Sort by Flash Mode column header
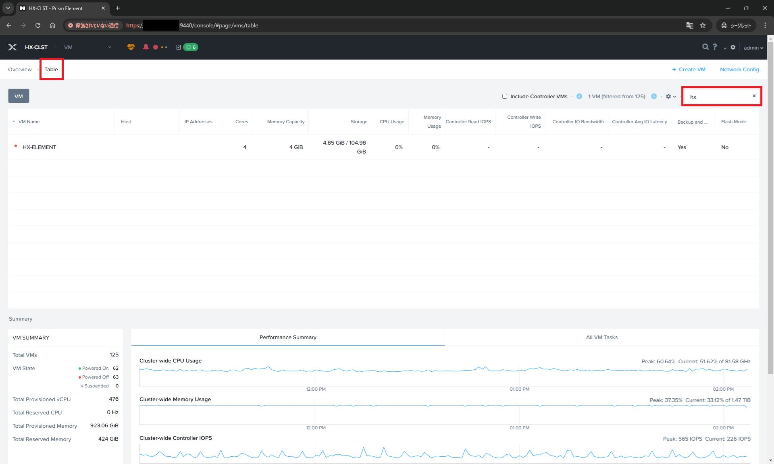Viewport: 774px width, 464px height. tap(733, 122)
